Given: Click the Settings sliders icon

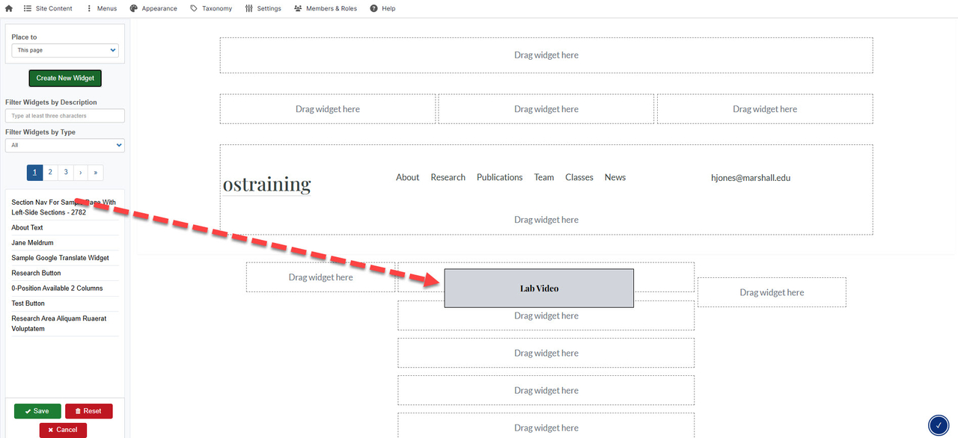Looking at the screenshot, I should (249, 8).
